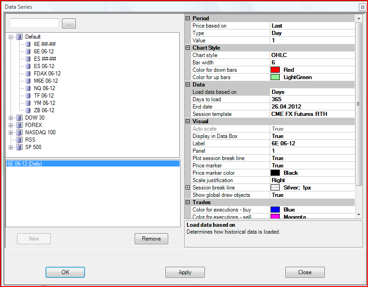
Task: Expand the Session break line property
Action: 188,187
